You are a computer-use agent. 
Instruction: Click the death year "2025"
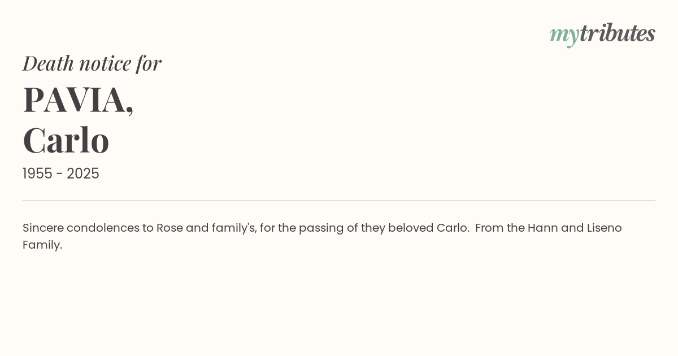pyautogui.click(x=83, y=173)
